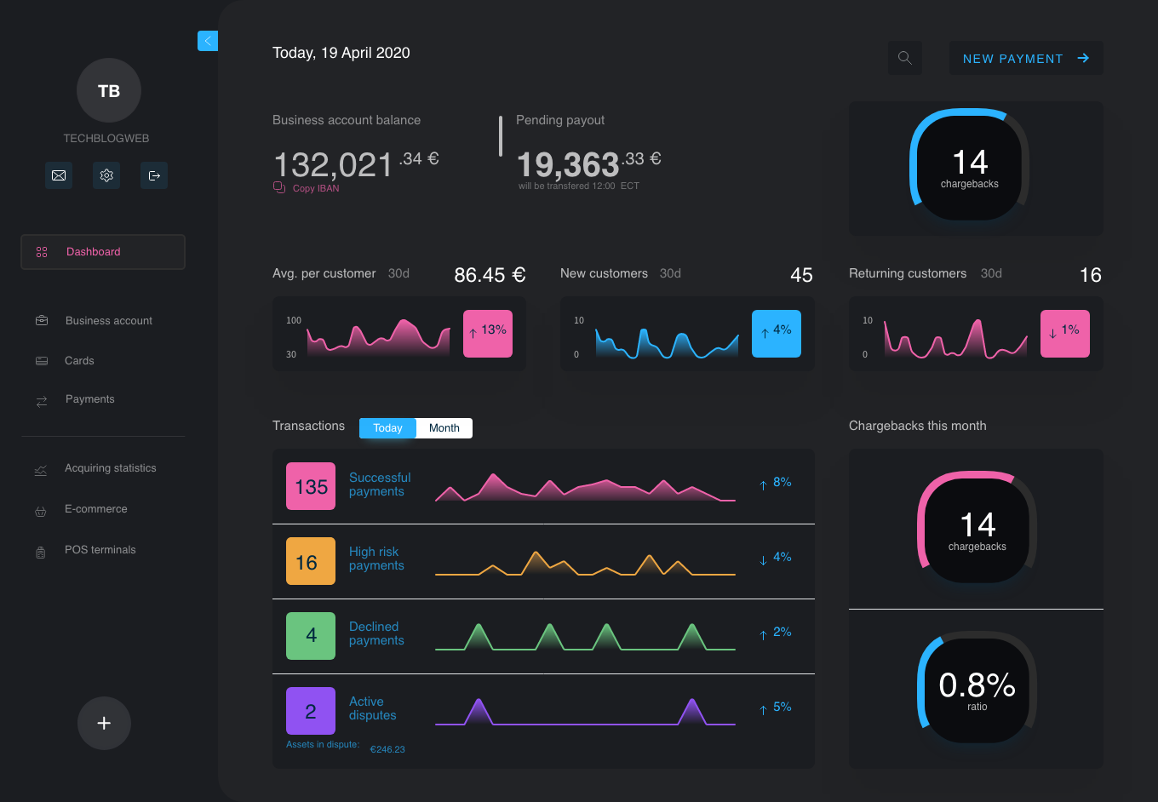1158x802 pixels.
Task: Click the Acquiring statistics chart icon
Action: [40, 468]
